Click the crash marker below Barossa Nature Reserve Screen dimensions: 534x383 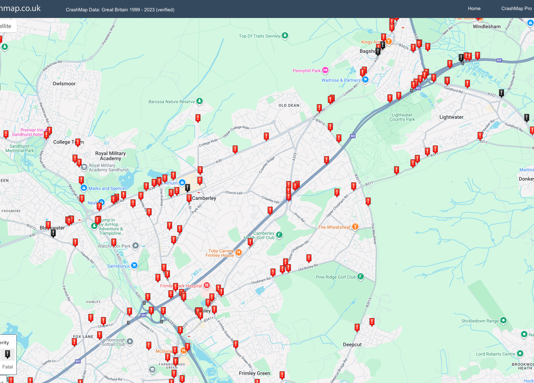pos(198,118)
